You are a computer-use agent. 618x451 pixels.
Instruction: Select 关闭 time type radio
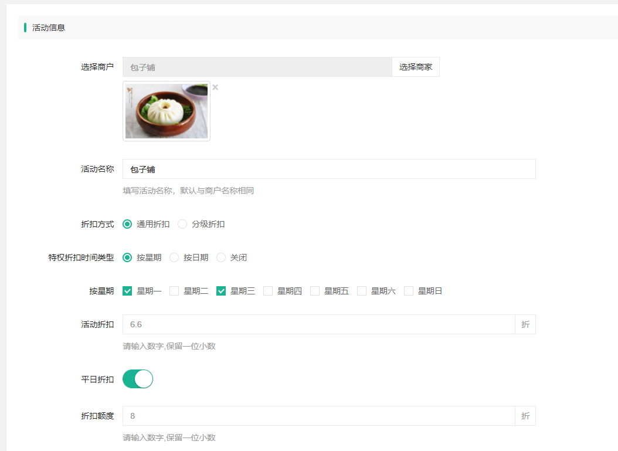(x=220, y=257)
